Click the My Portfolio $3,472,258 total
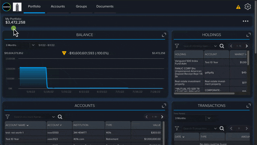 [x=15, y=22]
